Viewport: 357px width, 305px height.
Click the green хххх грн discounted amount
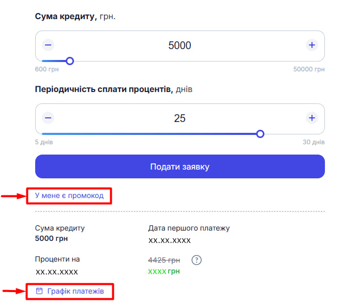[x=163, y=271]
